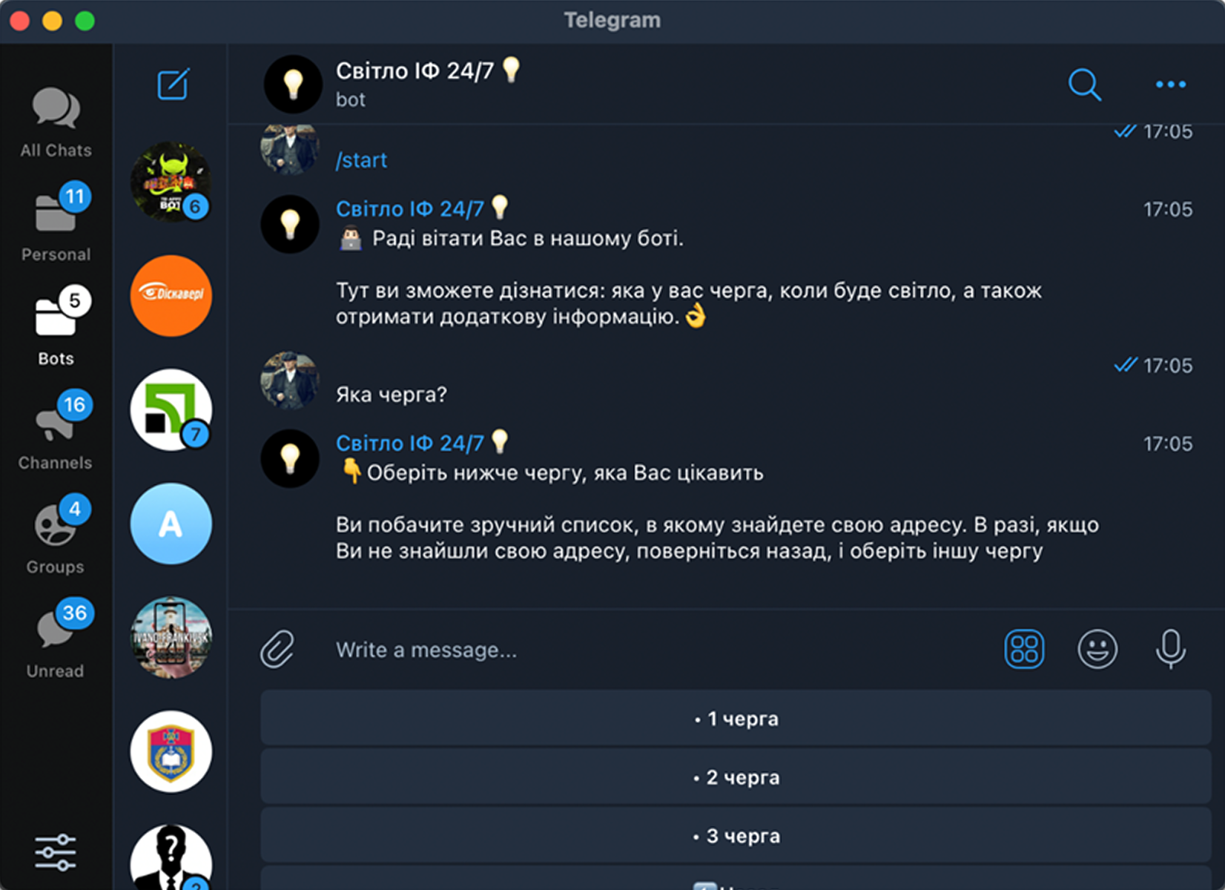Screen dimensions: 1225x890
Task: Switch to the Personal folder
Action: pyautogui.click(x=56, y=222)
